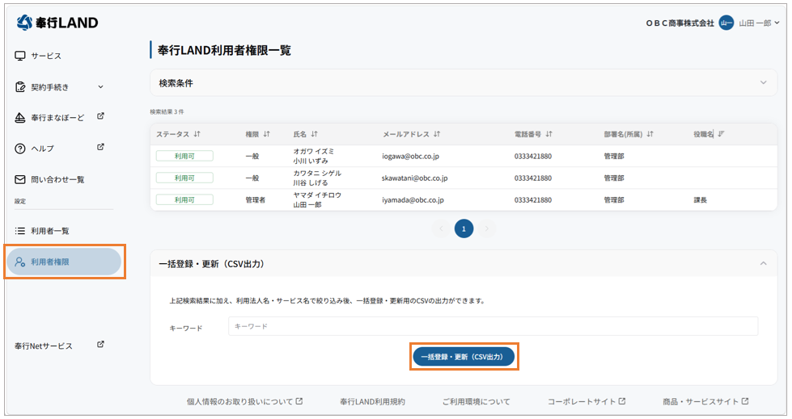Open 商品・サービスサイト footer link
The height and width of the screenshot is (419, 792).
click(705, 402)
